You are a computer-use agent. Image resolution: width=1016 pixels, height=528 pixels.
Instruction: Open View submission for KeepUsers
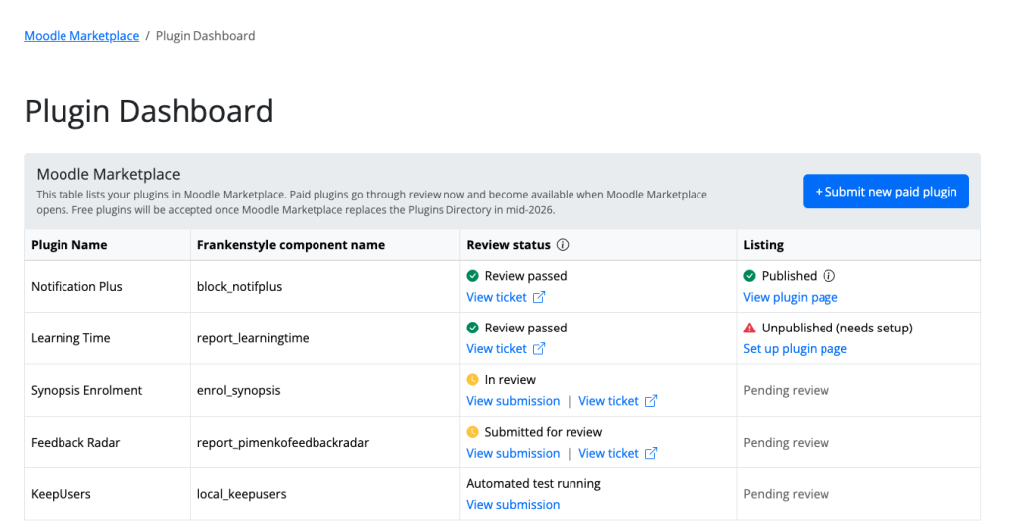pos(513,505)
